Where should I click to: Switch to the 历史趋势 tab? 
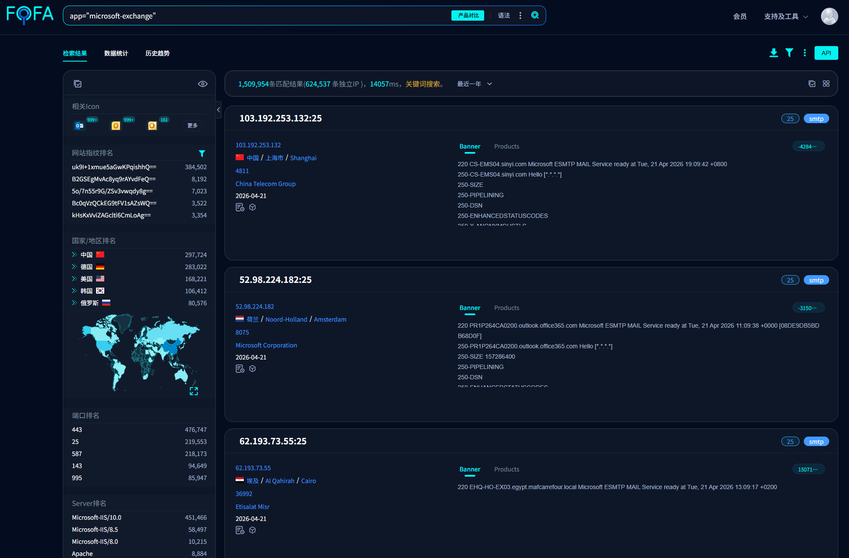(x=158, y=53)
